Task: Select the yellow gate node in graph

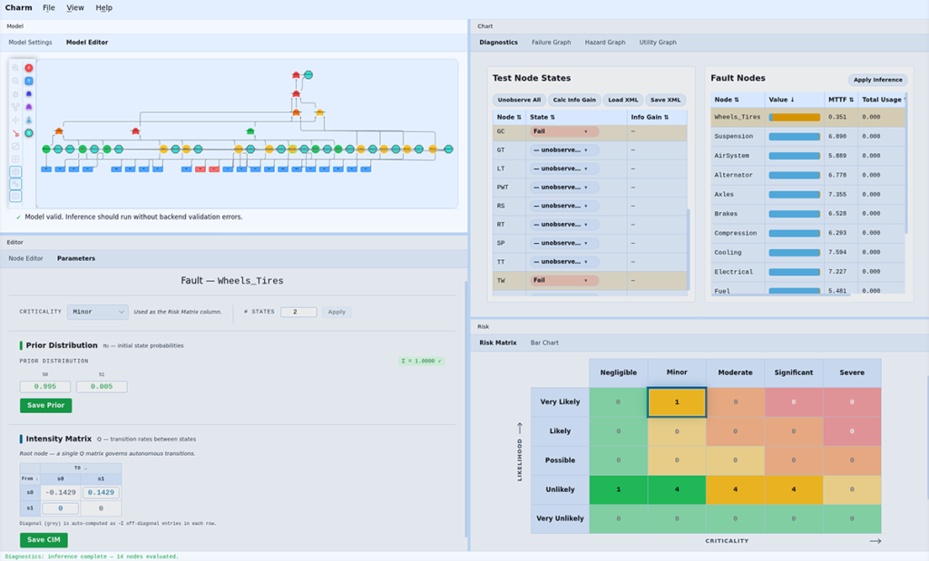Action: (319, 111)
